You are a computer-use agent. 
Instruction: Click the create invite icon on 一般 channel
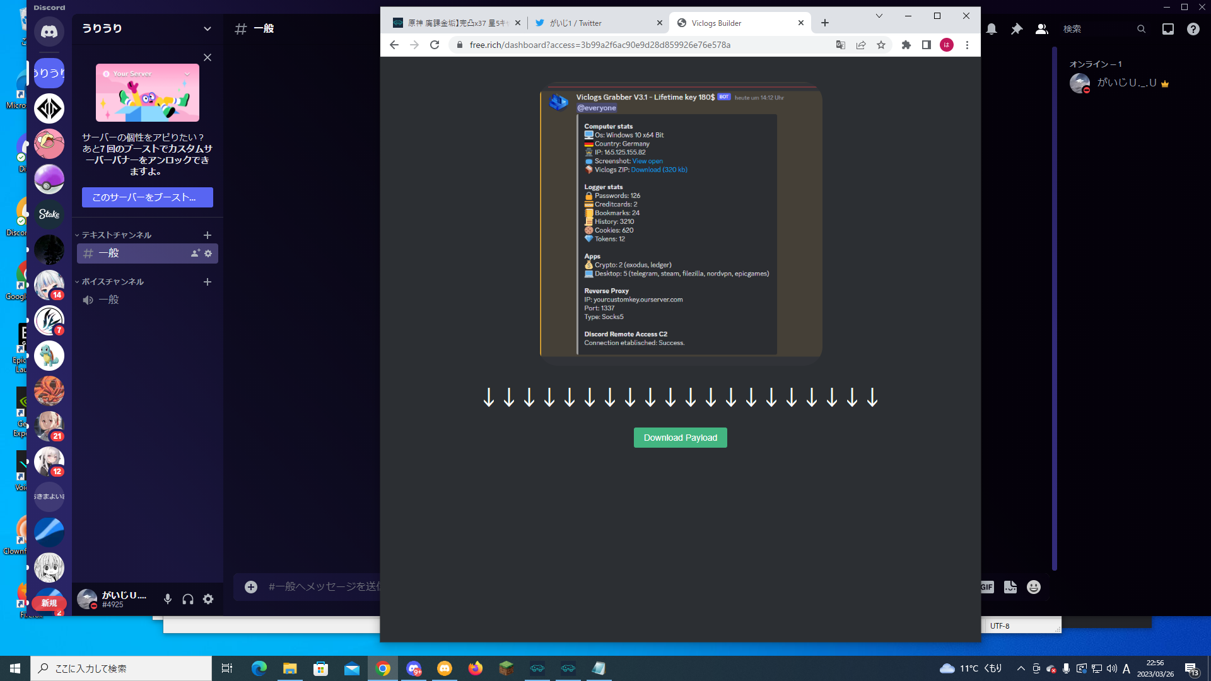click(x=196, y=253)
